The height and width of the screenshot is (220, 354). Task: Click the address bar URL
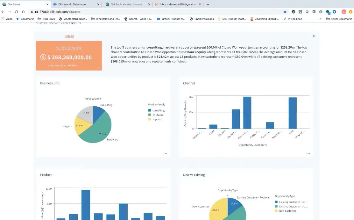click(x=58, y=12)
